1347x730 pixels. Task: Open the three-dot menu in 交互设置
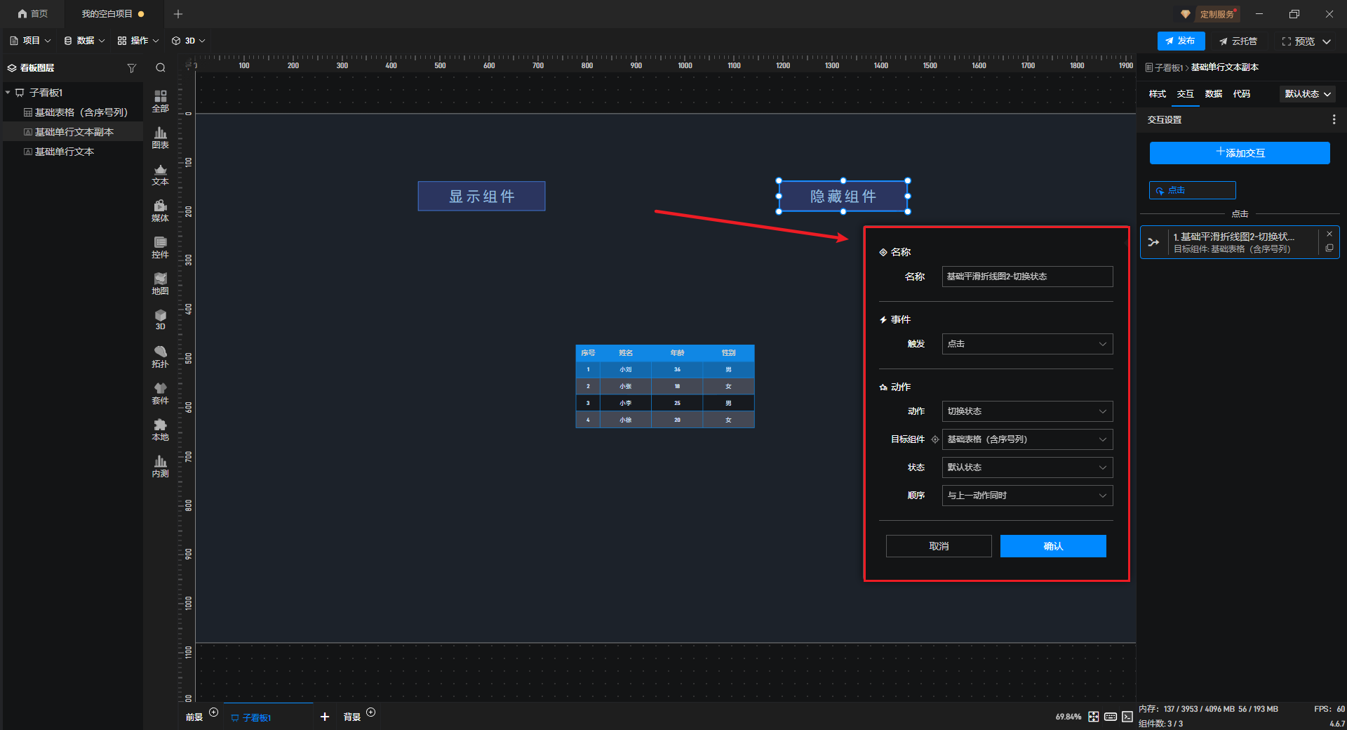(x=1334, y=120)
